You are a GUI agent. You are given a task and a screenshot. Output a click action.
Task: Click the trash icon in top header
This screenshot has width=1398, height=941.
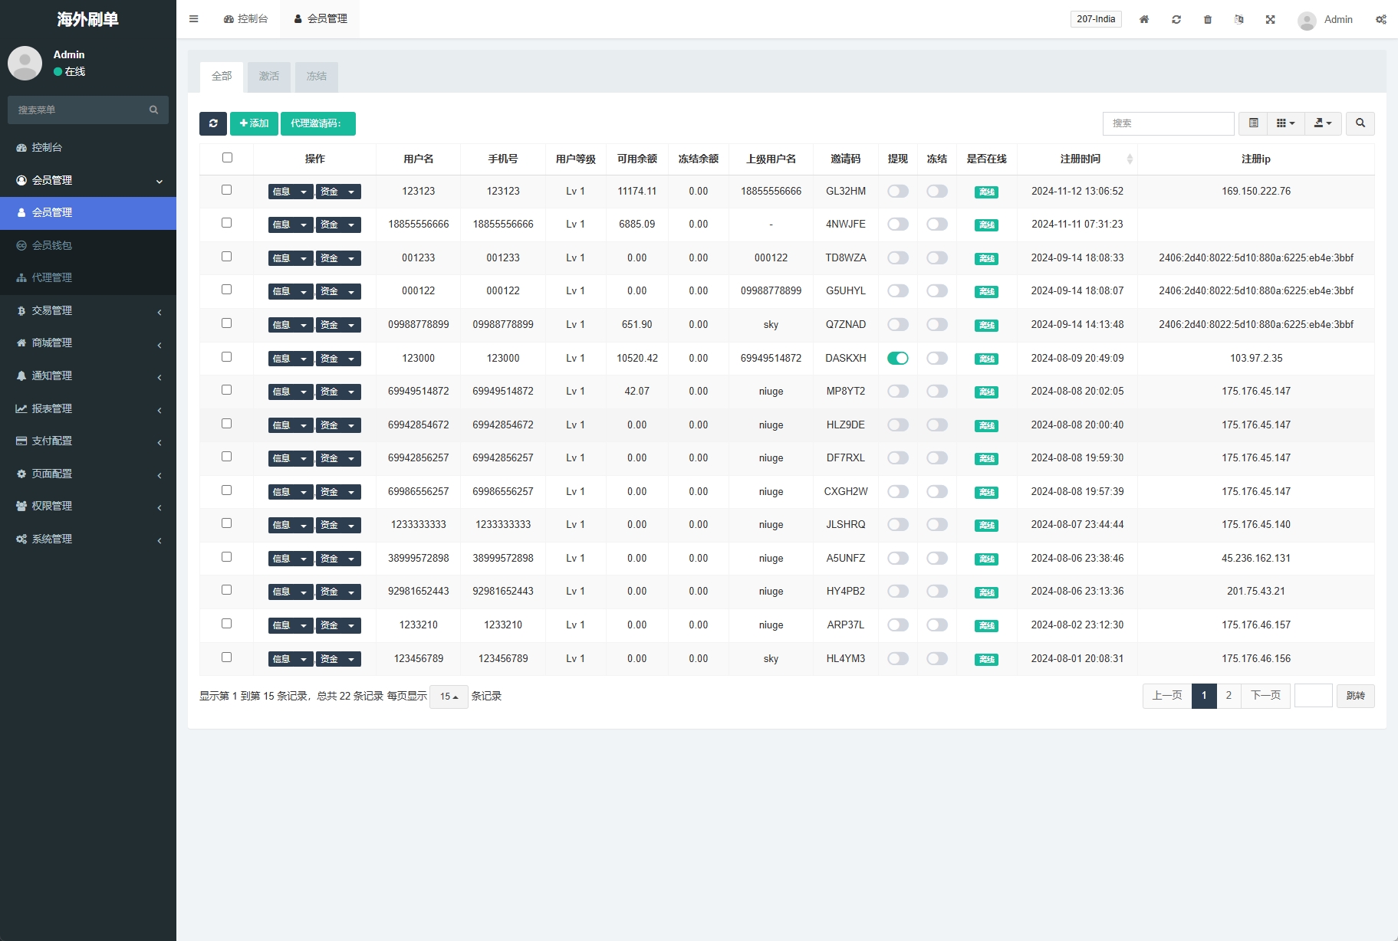pyautogui.click(x=1208, y=19)
